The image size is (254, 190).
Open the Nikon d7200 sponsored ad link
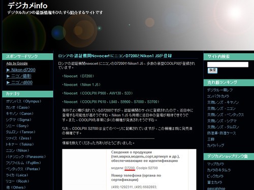click(x=21, y=70)
